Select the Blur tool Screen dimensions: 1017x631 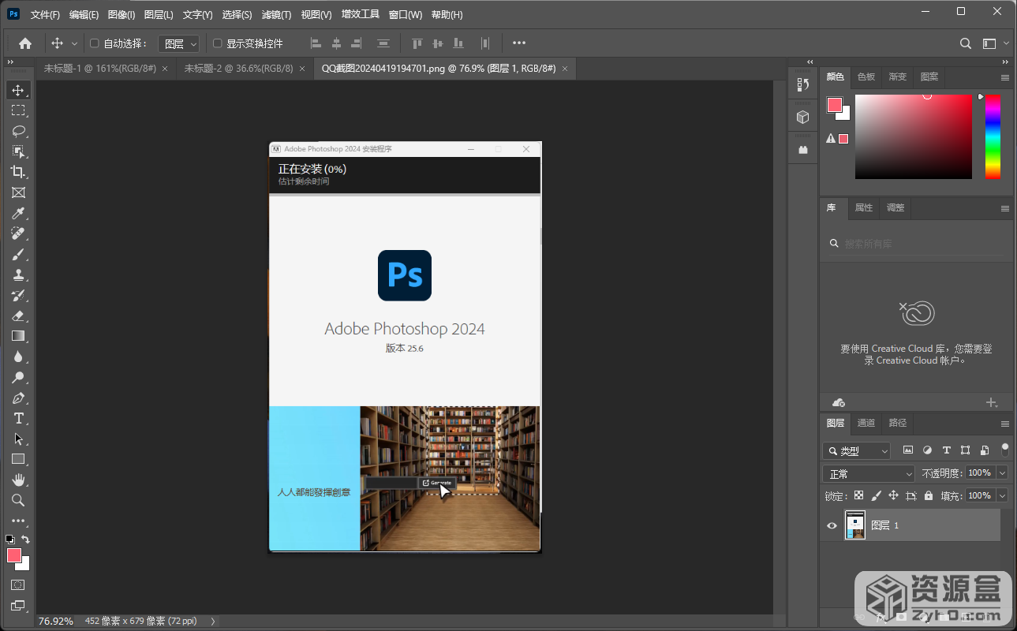click(18, 357)
